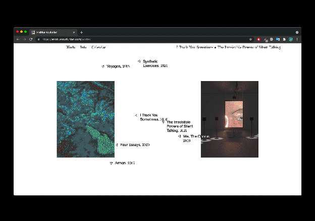The width and height of the screenshot is (315, 221).
Task: Click the triangle marker beside Synthetic Exercises
Action: pyautogui.click(x=139, y=61)
